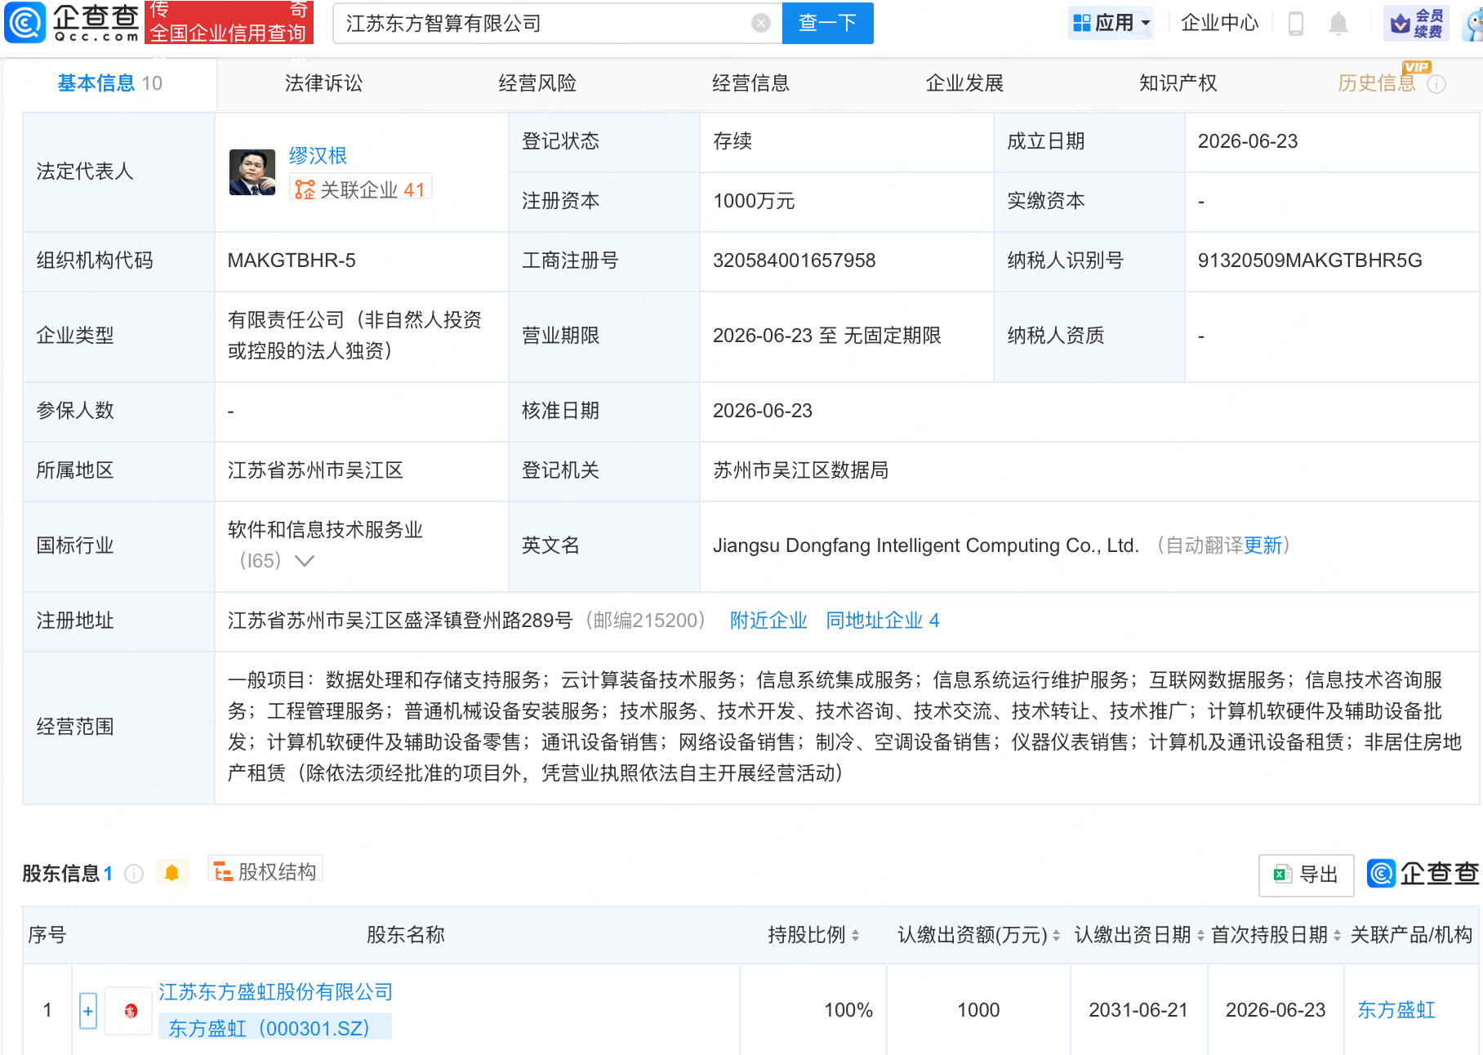This screenshot has width=1483, height=1055.
Task: Expand the 国标行业 (I65) chevron
Action: click(304, 561)
